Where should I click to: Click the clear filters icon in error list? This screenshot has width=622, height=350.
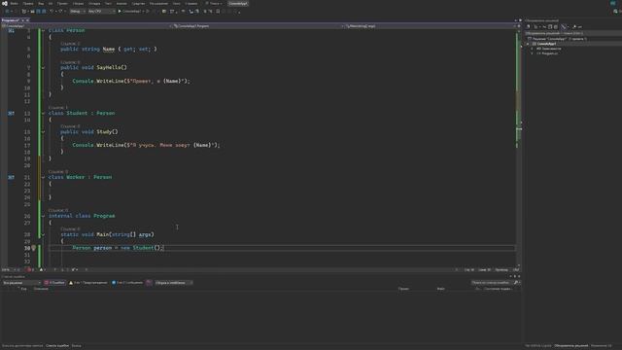click(x=149, y=283)
